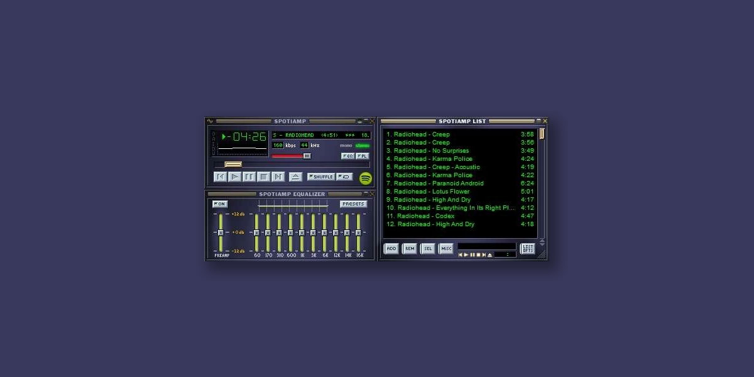This screenshot has height=377, width=754.
Task: Click the 14K equalizer band knob
Action: [347, 232]
